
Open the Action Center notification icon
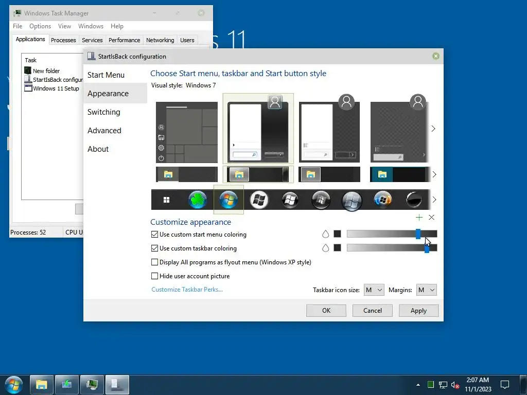pyautogui.click(x=505, y=385)
